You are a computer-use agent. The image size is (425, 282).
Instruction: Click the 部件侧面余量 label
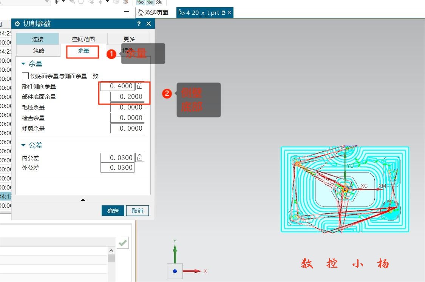click(x=39, y=86)
